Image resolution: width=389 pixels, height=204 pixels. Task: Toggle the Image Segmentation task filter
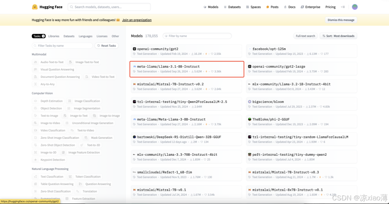point(84,108)
